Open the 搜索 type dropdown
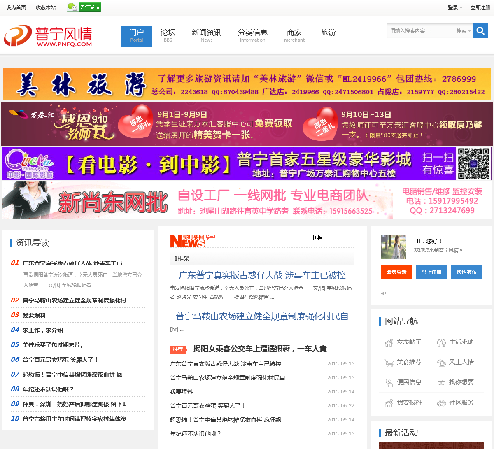 pos(463,31)
